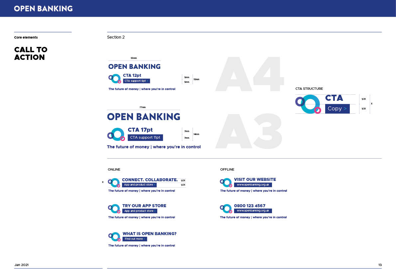This screenshot has width=396, height=280.
Task: Click the 'CALL TO ACTION' heading
Action: [x=31, y=53]
